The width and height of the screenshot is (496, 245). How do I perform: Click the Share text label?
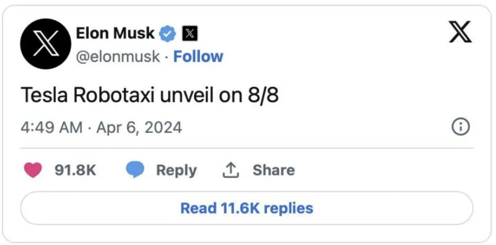(x=274, y=170)
